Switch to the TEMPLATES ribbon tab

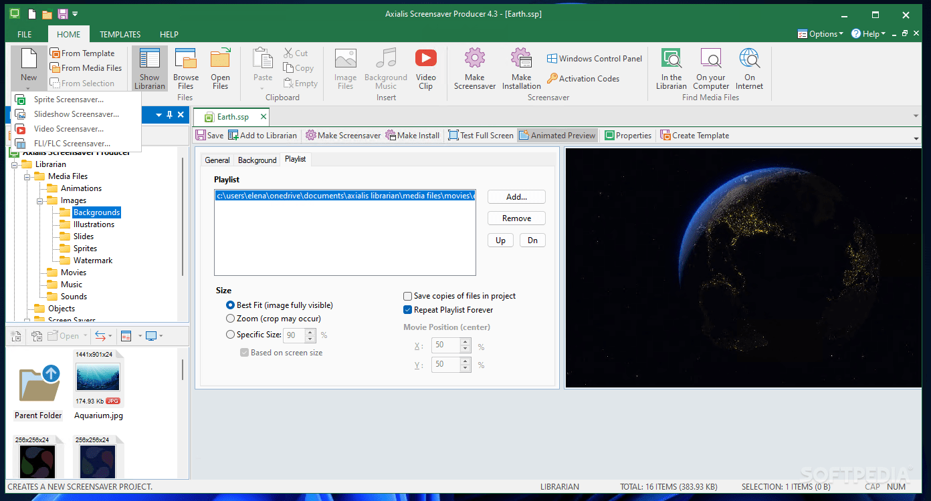(x=120, y=34)
